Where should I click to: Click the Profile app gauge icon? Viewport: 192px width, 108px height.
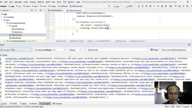click(x=158, y=6)
